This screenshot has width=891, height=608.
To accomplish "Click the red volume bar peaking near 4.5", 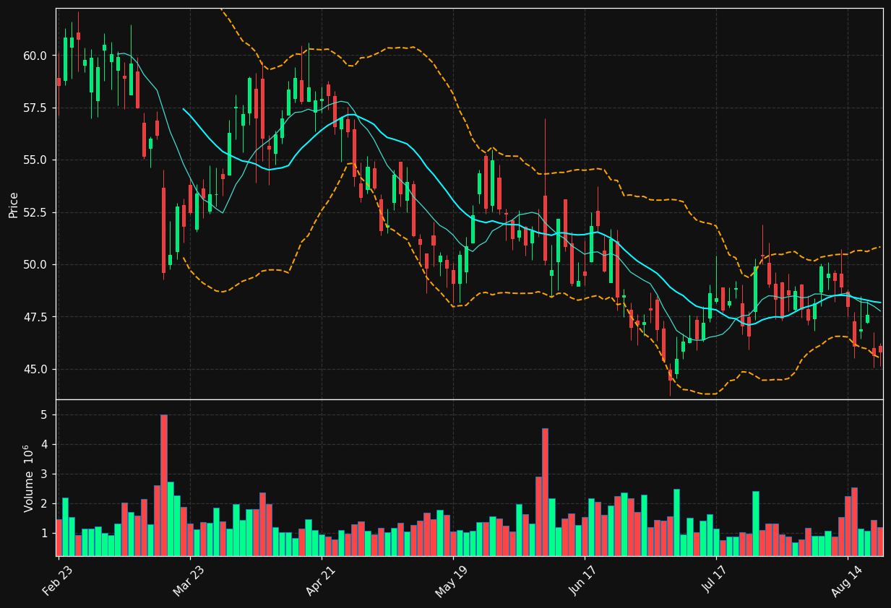I will pos(545,492).
